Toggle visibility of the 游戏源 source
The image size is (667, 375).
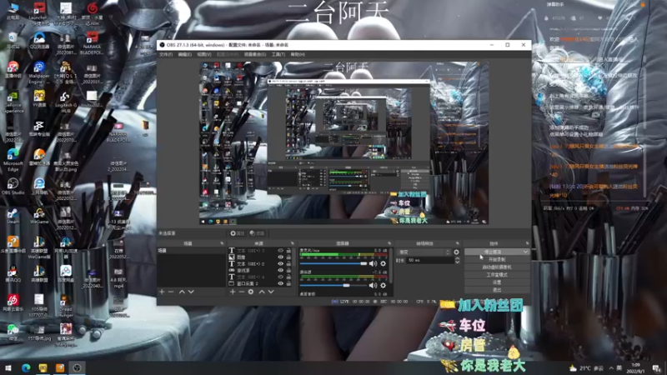[280, 270]
